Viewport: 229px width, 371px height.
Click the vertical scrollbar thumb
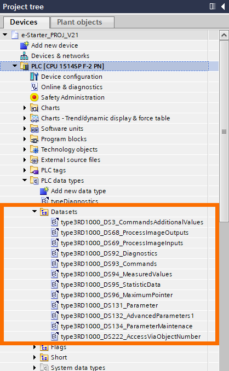[224, 131]
